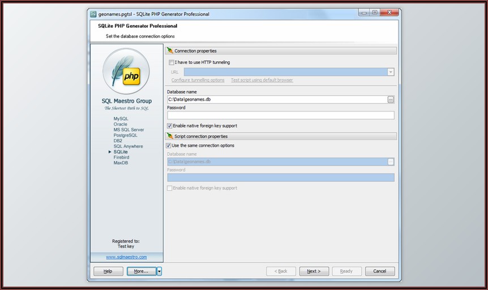
Task: Toggle Enable native foreign key support
Action: (x=170, y=126)
